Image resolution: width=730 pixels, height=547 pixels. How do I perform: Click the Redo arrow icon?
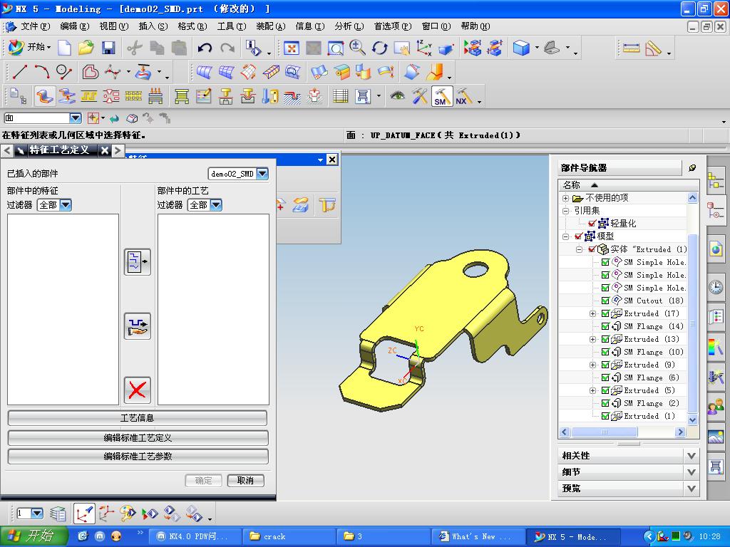227,48
